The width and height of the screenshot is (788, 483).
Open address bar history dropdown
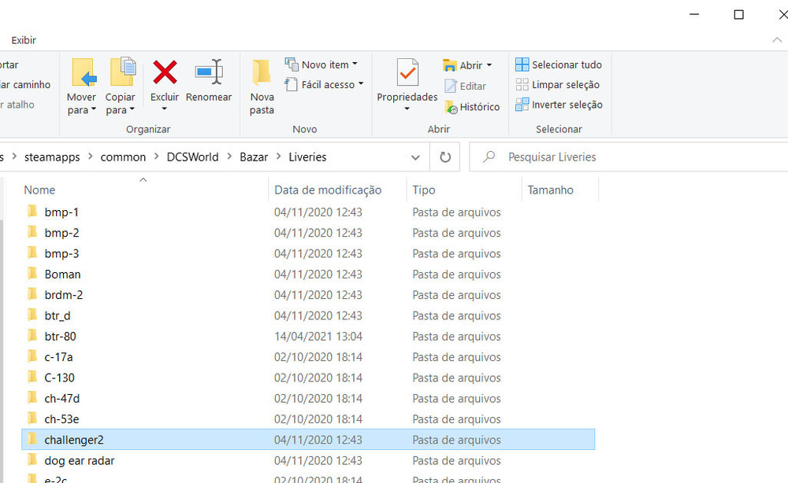click(415, 157)
